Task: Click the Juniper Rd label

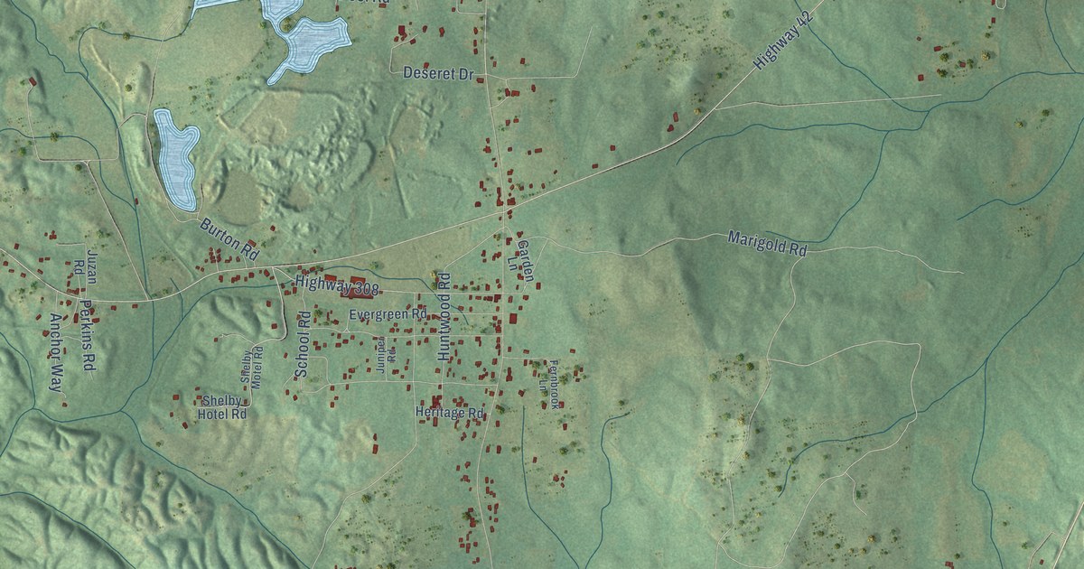Action: tap(386, 355)
